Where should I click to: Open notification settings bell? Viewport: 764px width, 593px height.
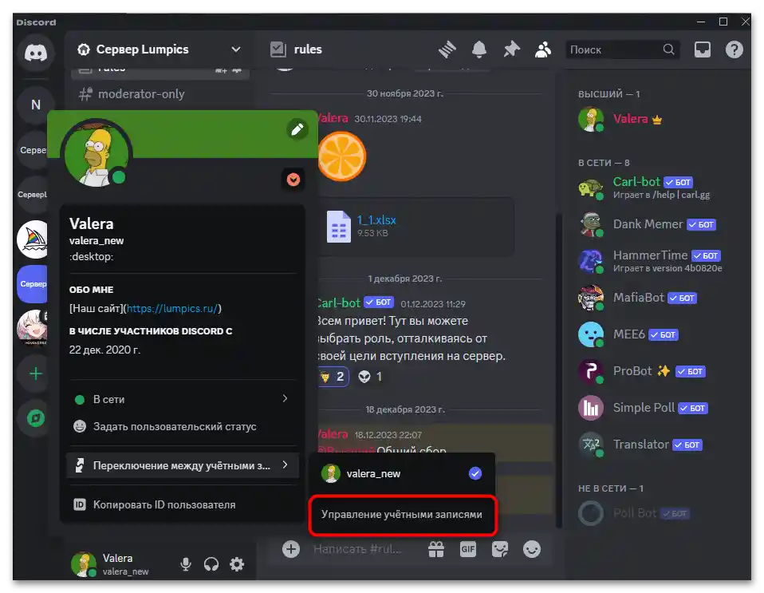tap(479, 49)
